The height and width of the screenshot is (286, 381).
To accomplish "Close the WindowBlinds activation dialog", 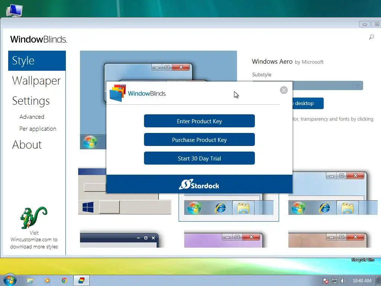I will (284, 90).
